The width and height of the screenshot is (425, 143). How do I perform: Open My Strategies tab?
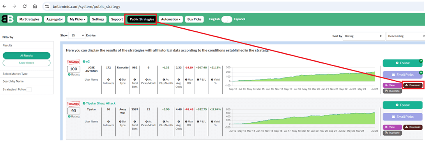pos(30,19)
